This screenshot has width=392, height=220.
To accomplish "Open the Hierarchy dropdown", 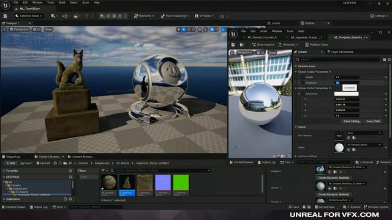I will (288, 45).
